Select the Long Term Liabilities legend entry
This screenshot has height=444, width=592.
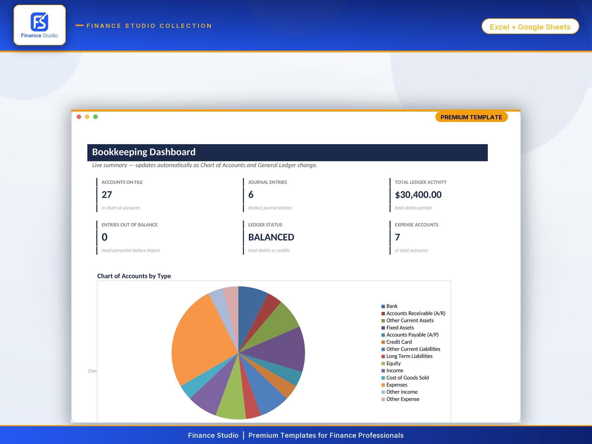[407, 356]
